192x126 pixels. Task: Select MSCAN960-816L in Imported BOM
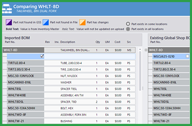click(26, 82)
